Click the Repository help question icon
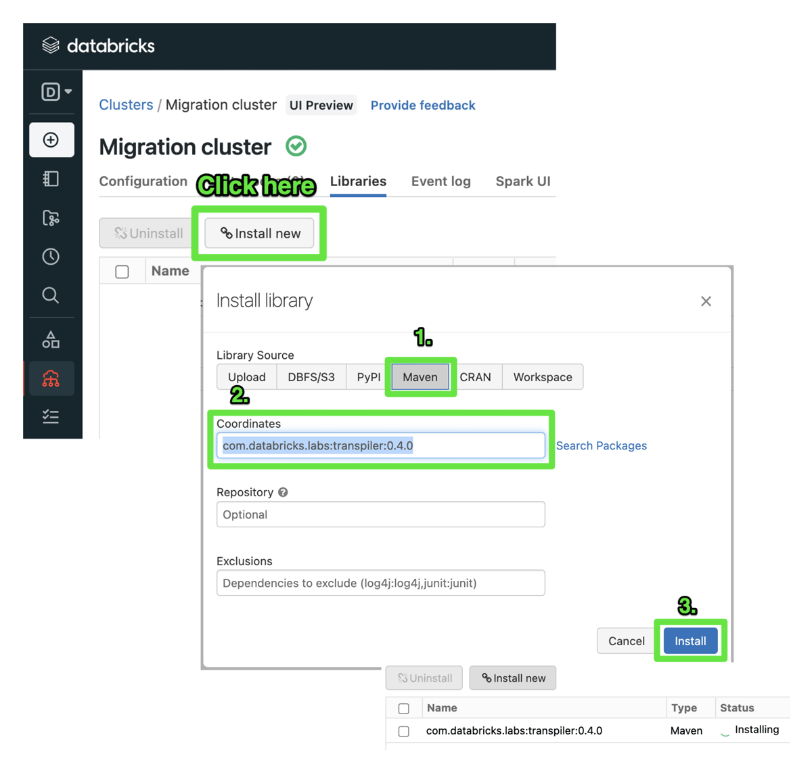812x767 pixels. coord(283,492)
